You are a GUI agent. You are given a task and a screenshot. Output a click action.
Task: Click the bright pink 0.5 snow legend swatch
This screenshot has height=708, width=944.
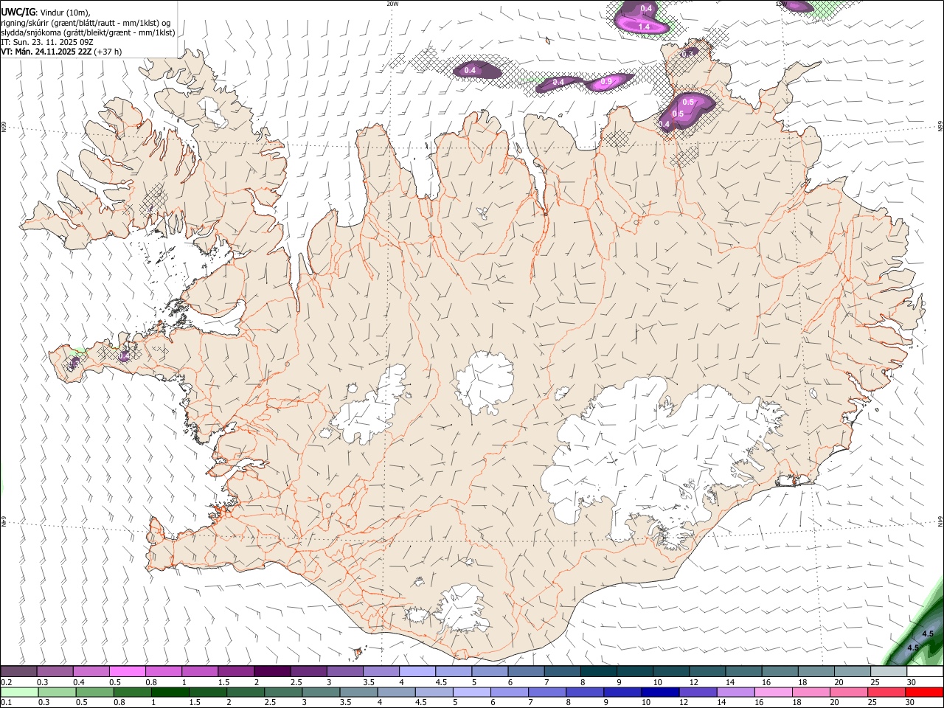point(127,672)
